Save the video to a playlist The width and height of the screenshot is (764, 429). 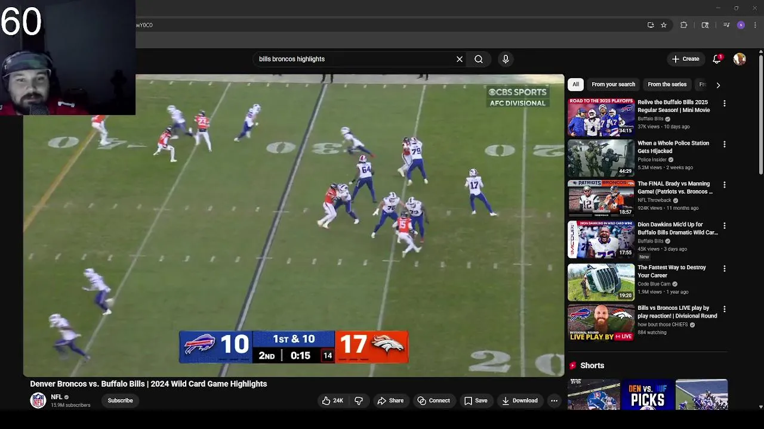476,400
